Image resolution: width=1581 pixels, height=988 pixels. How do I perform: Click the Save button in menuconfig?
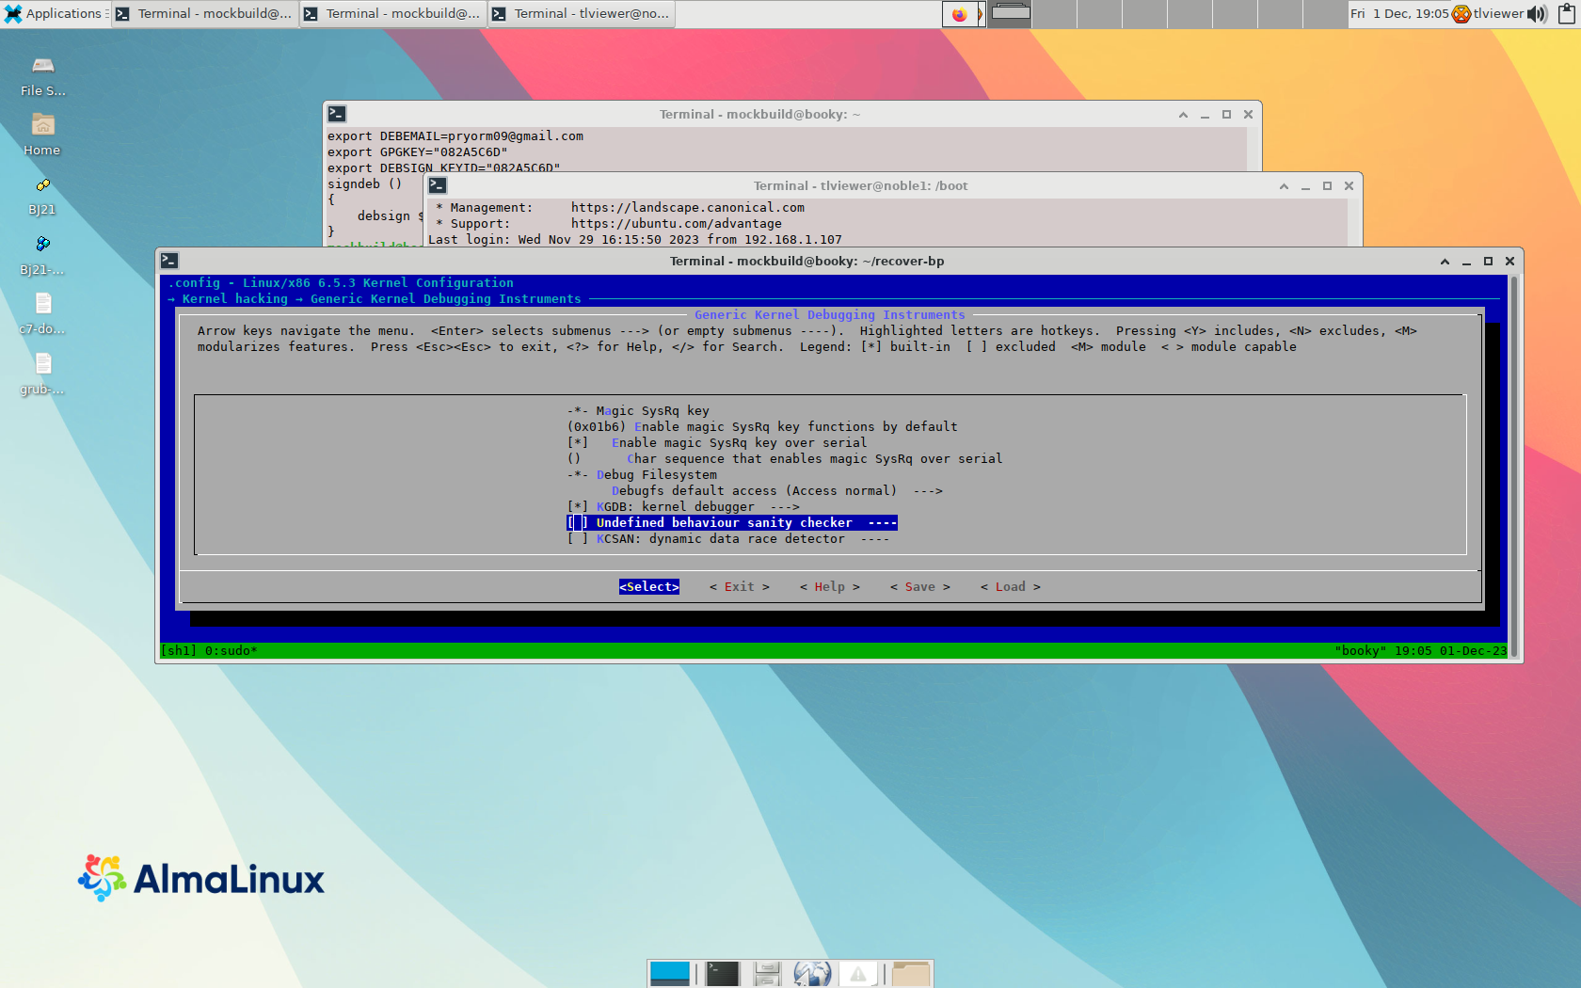point(919,587)
